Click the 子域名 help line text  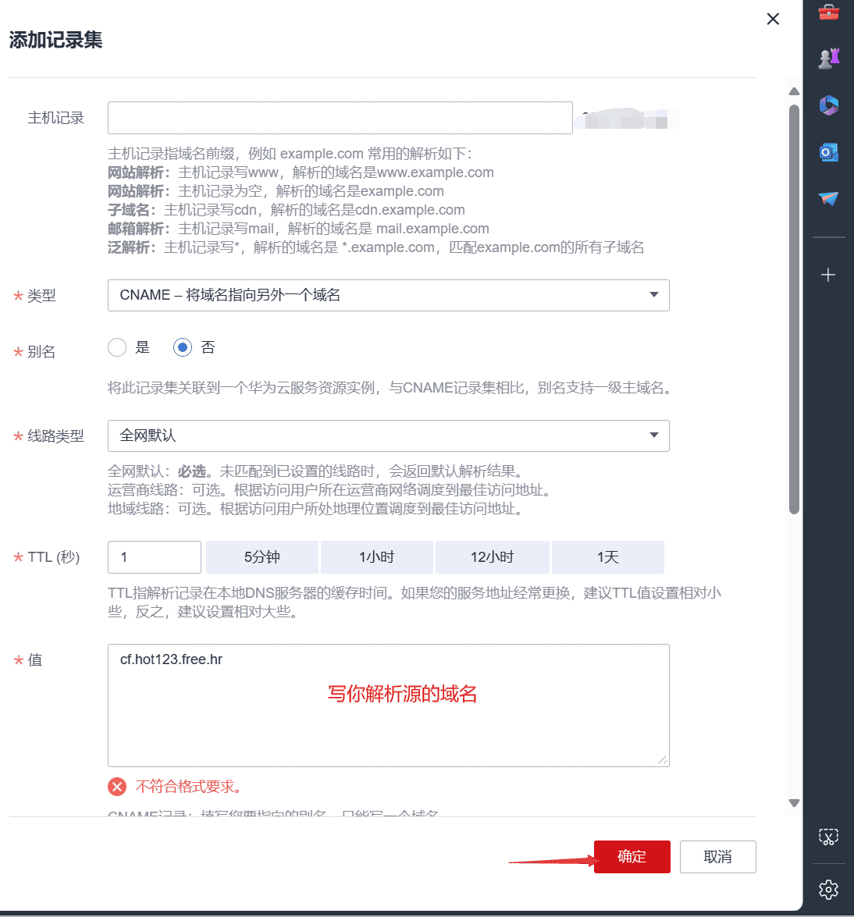click(x=286, y=210)
